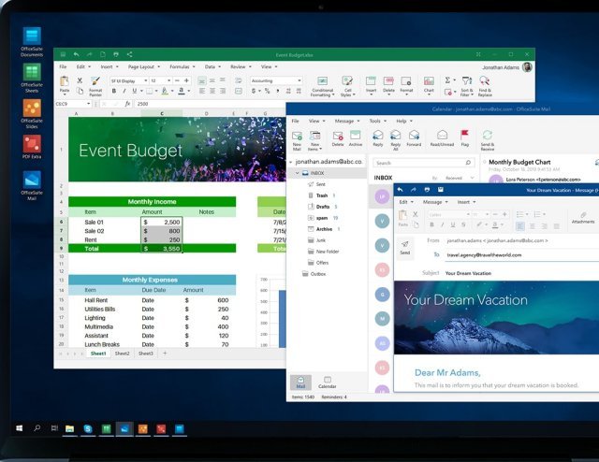
Task: Open OfficeSuite Mail desktop shortcut
Action: 32,185
